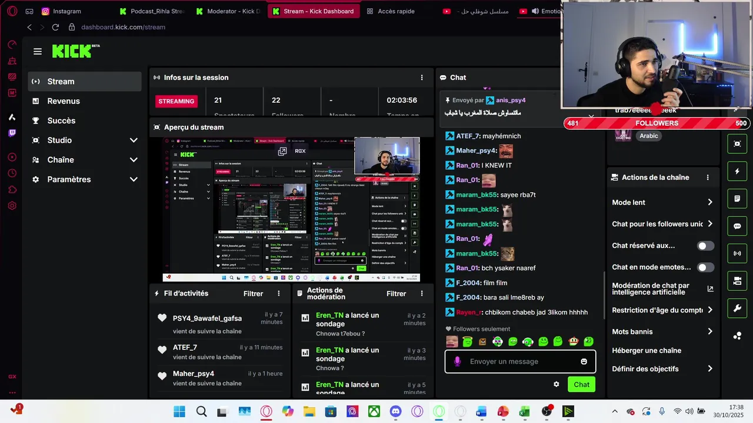
Task: Open the Aria AI icon in Opera sidebar
Action: click(x=12, y=117)
